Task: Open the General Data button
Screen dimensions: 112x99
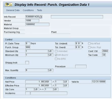Action: coord(13,10)
